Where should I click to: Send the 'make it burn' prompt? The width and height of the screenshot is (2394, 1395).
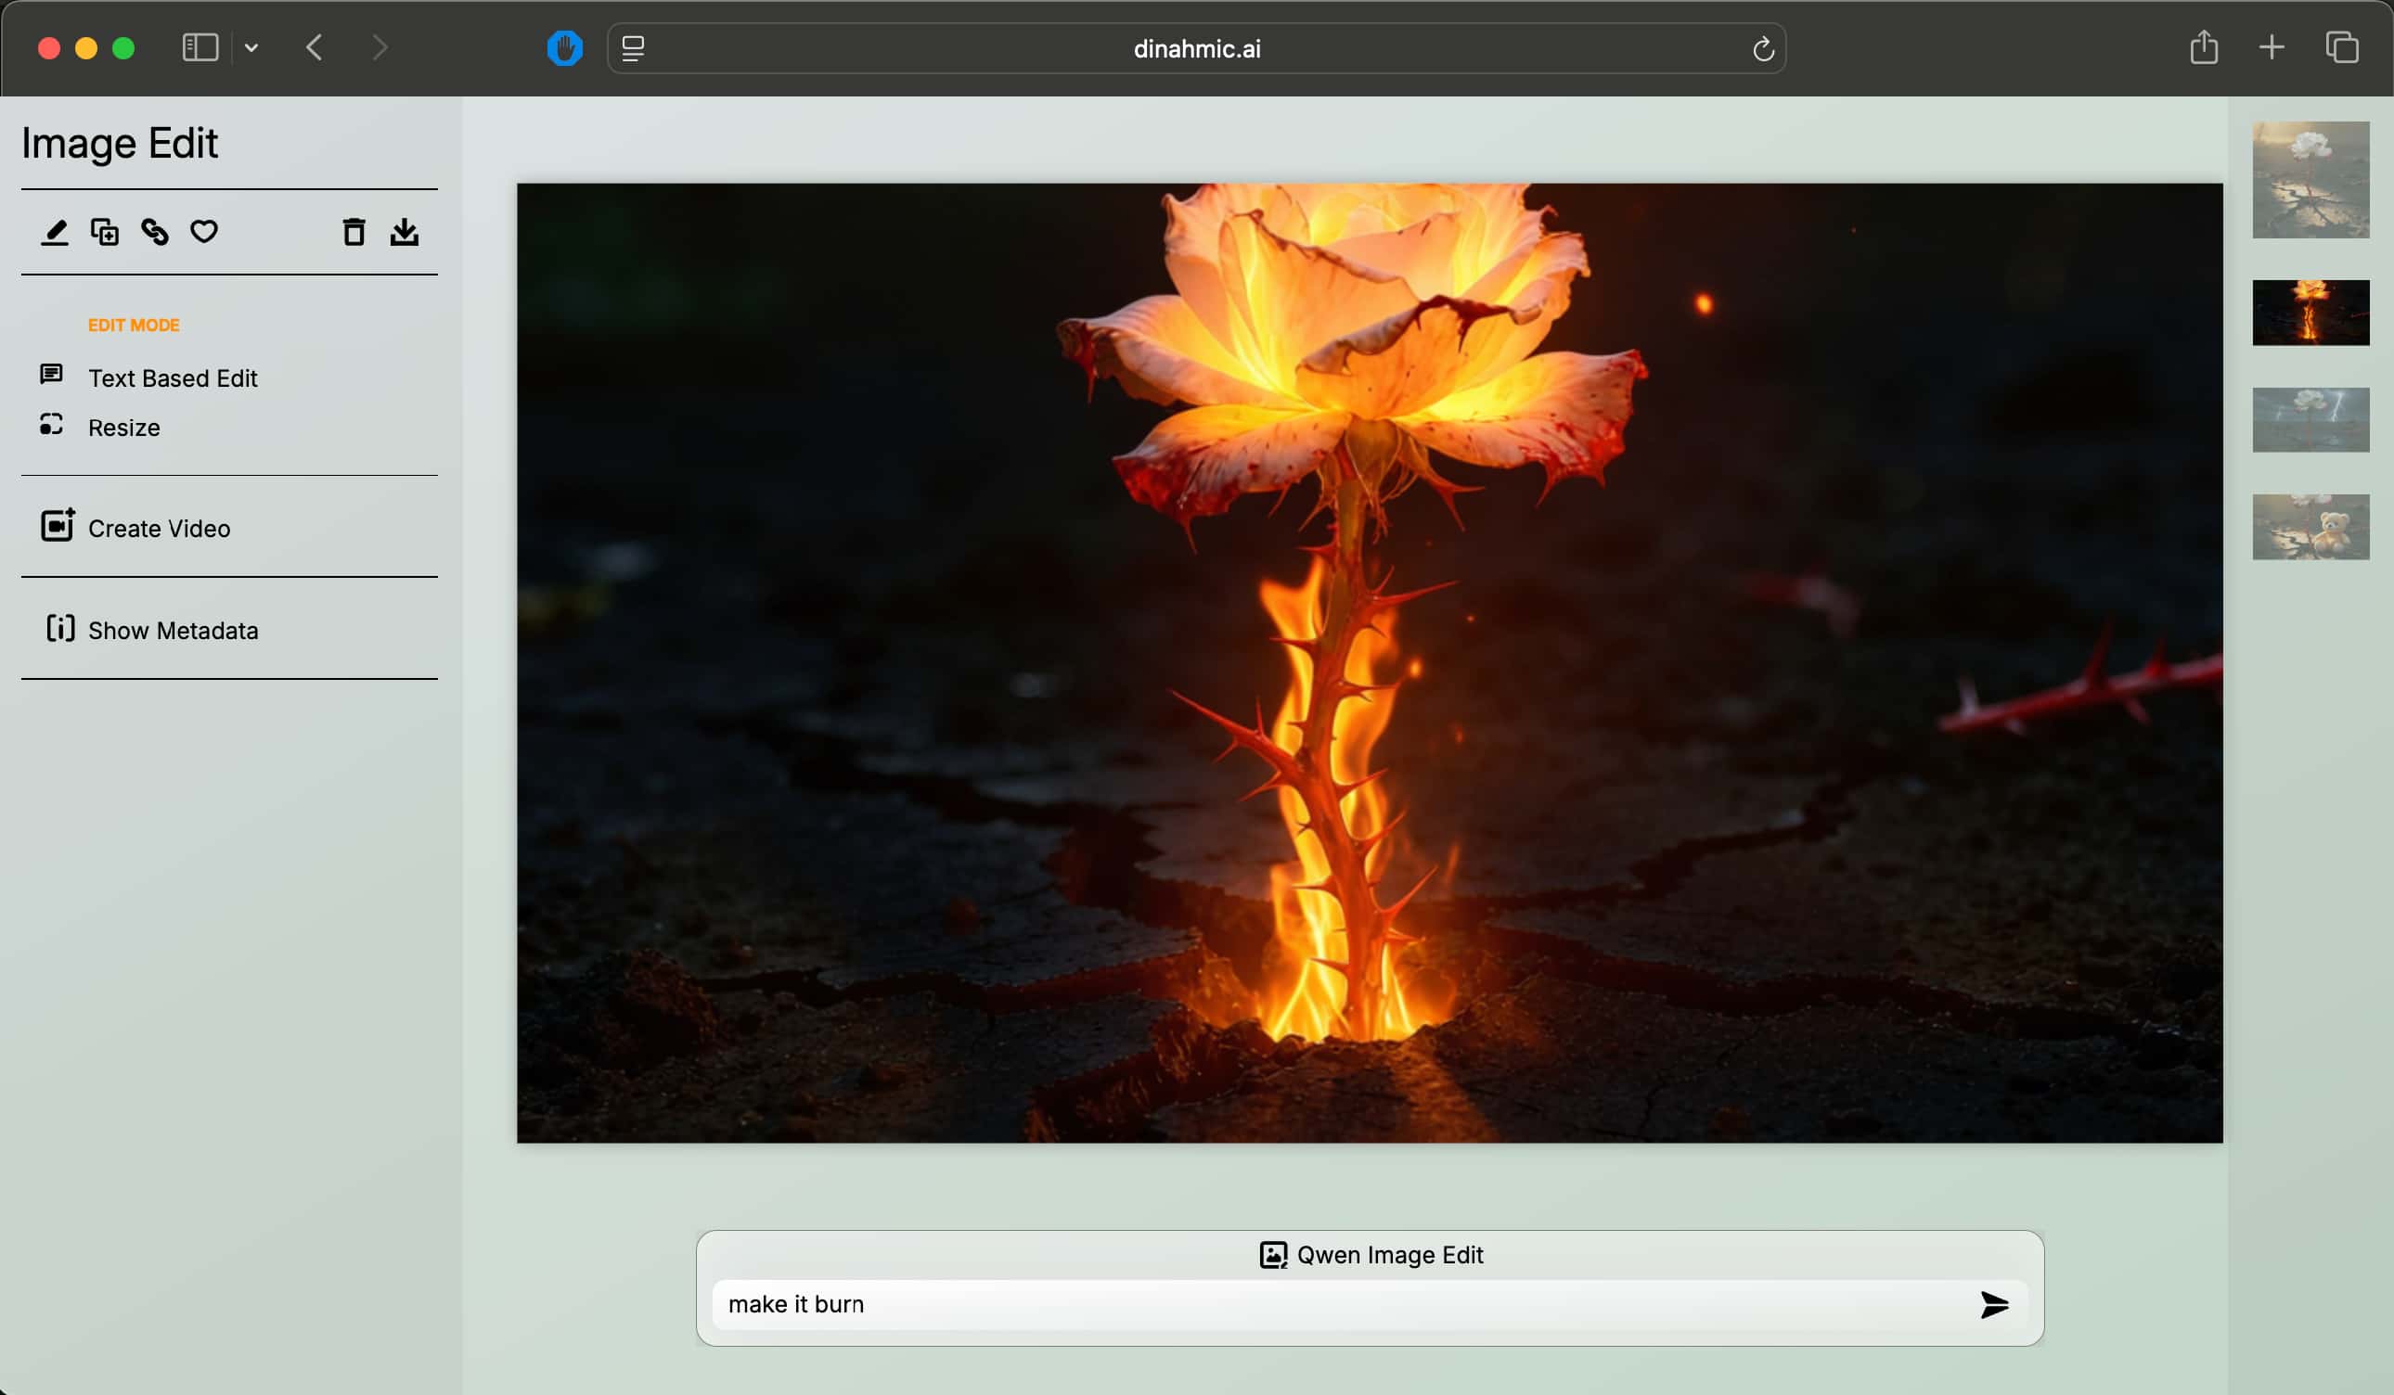coord(1993,1305)
